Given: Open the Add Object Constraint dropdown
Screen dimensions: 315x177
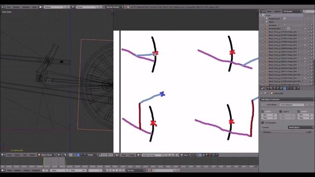Looking at the screenshot, I should [x=287, y=99].
